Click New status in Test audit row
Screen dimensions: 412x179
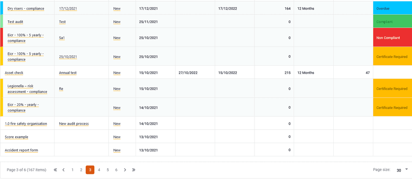(117, 22)
